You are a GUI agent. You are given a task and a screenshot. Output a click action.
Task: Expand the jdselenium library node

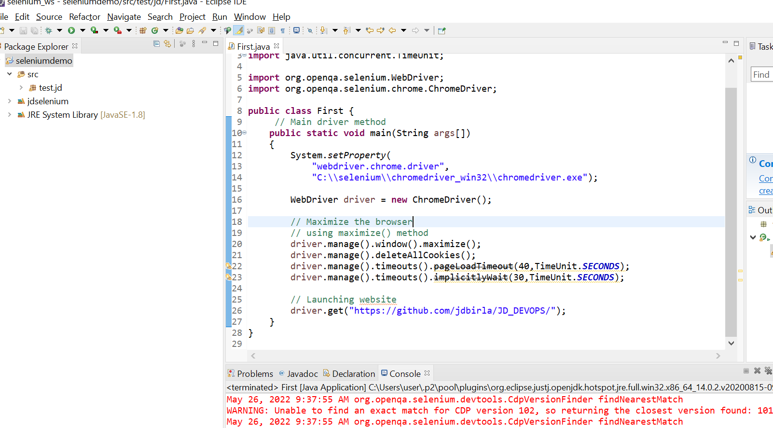(10, 101)
